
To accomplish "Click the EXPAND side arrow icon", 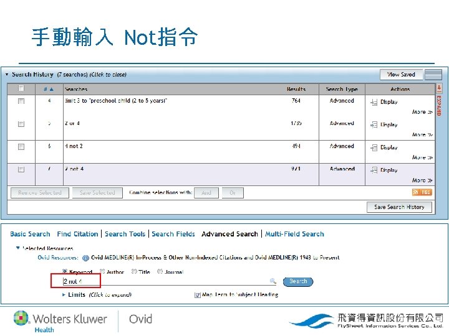I will tap(438, 88).
